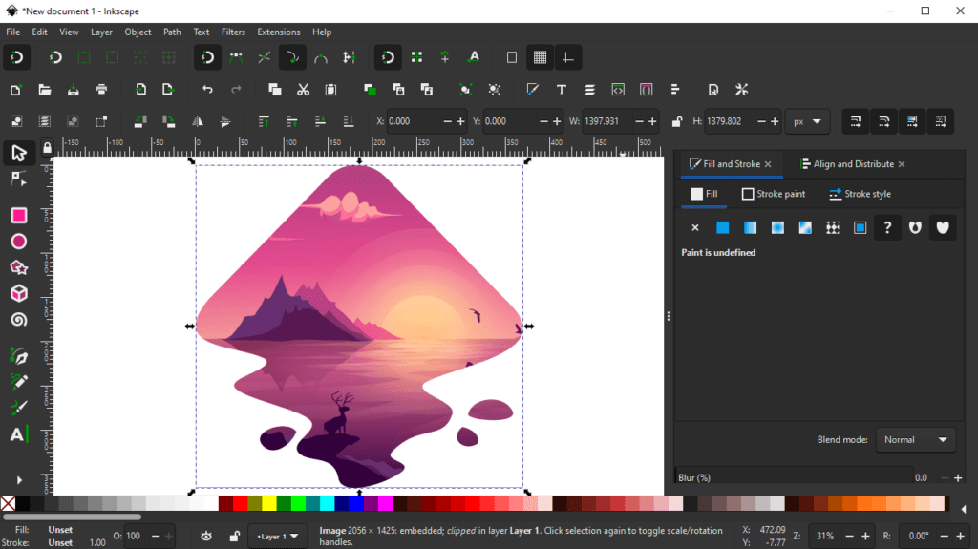Select the Star/Polygon tool
The height and width of the screenshot is (549, 978).
click(19, 267)
